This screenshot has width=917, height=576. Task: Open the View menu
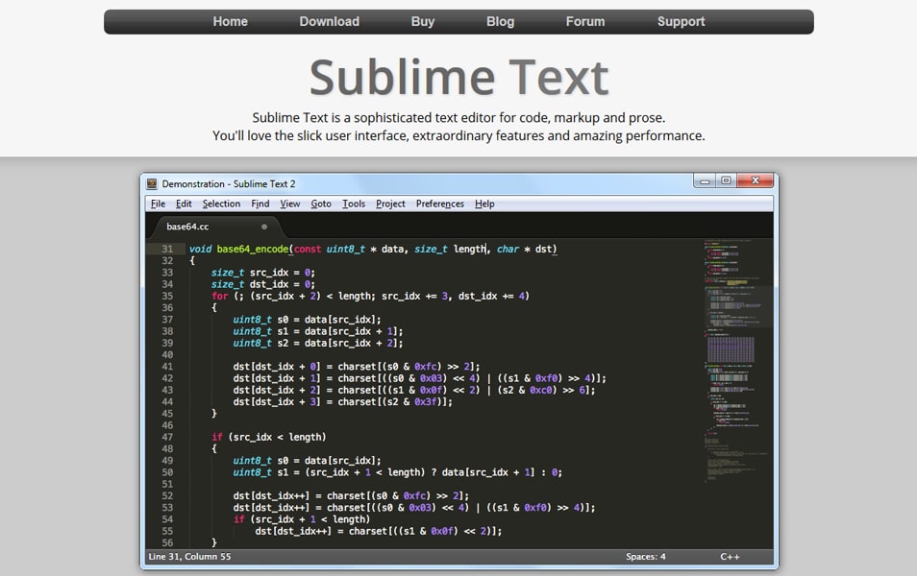[290, 204]
